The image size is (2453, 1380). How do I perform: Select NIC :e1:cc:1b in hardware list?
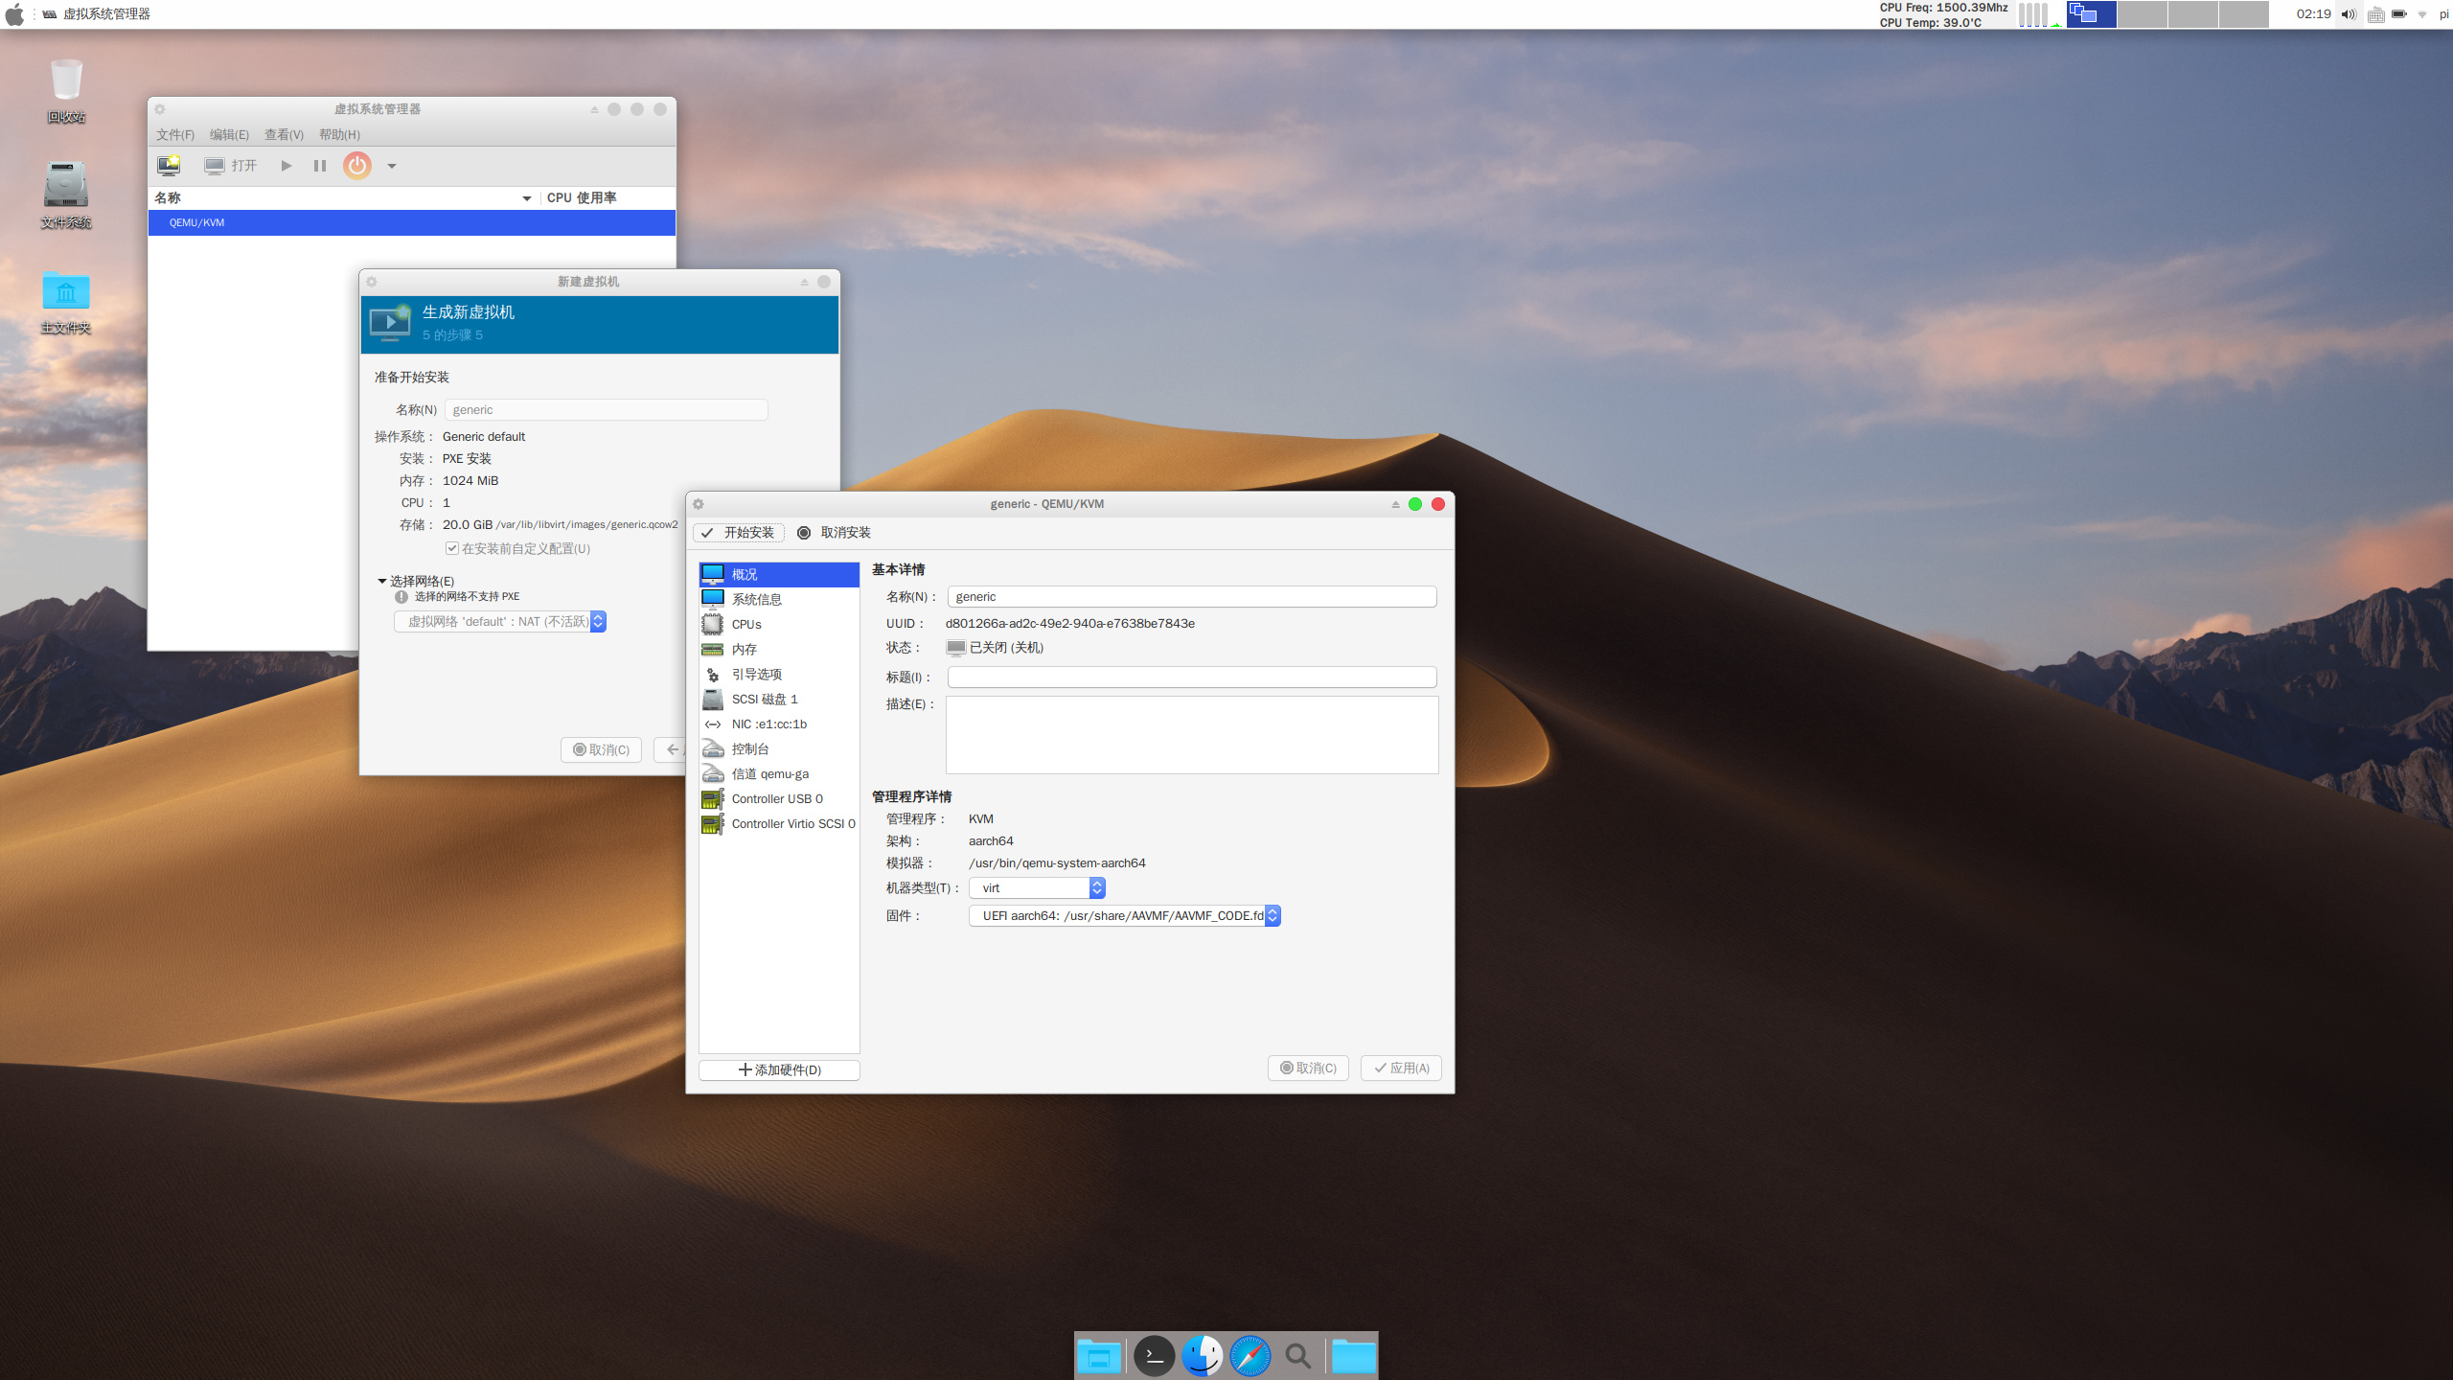pos(779,724)
